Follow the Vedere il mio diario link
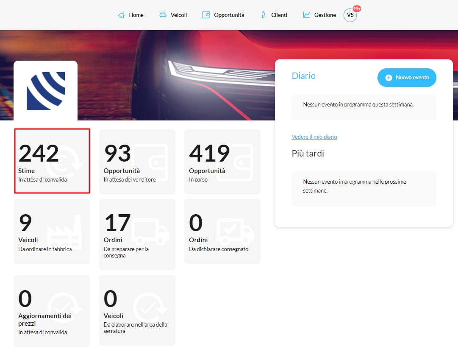The width and height of the screenshot is (458, 355). 314,137
